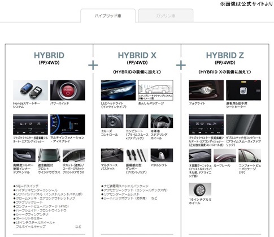Select the silver inner door handle image
Image resolution: width=274 pixels, height=237 pixels.
point(24,155)
